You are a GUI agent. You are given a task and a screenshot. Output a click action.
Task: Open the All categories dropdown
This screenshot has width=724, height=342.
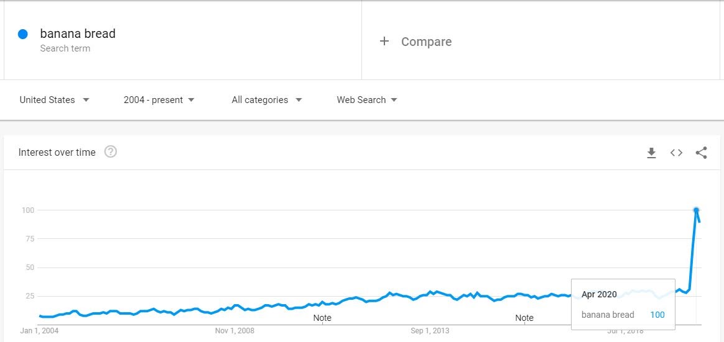(x=267, y=100)
